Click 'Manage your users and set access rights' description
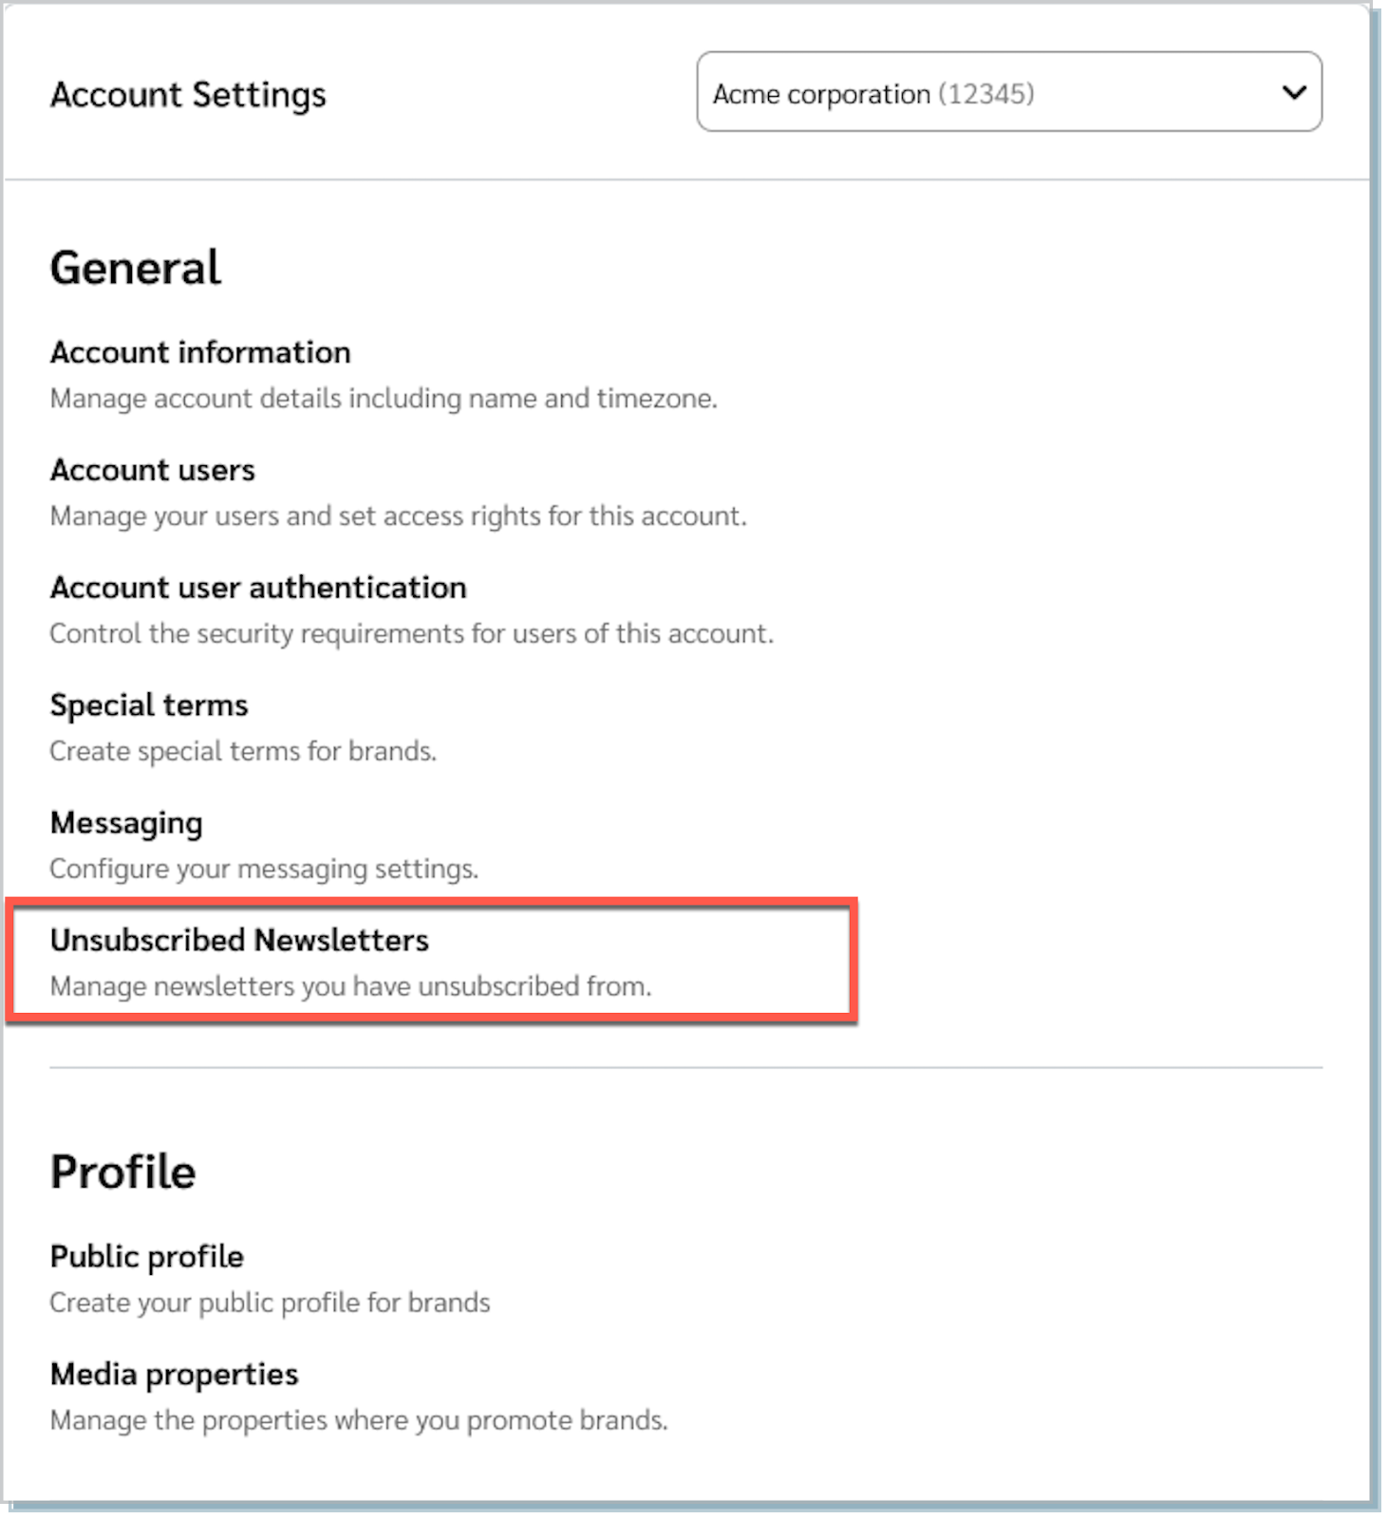 point(398,516)
